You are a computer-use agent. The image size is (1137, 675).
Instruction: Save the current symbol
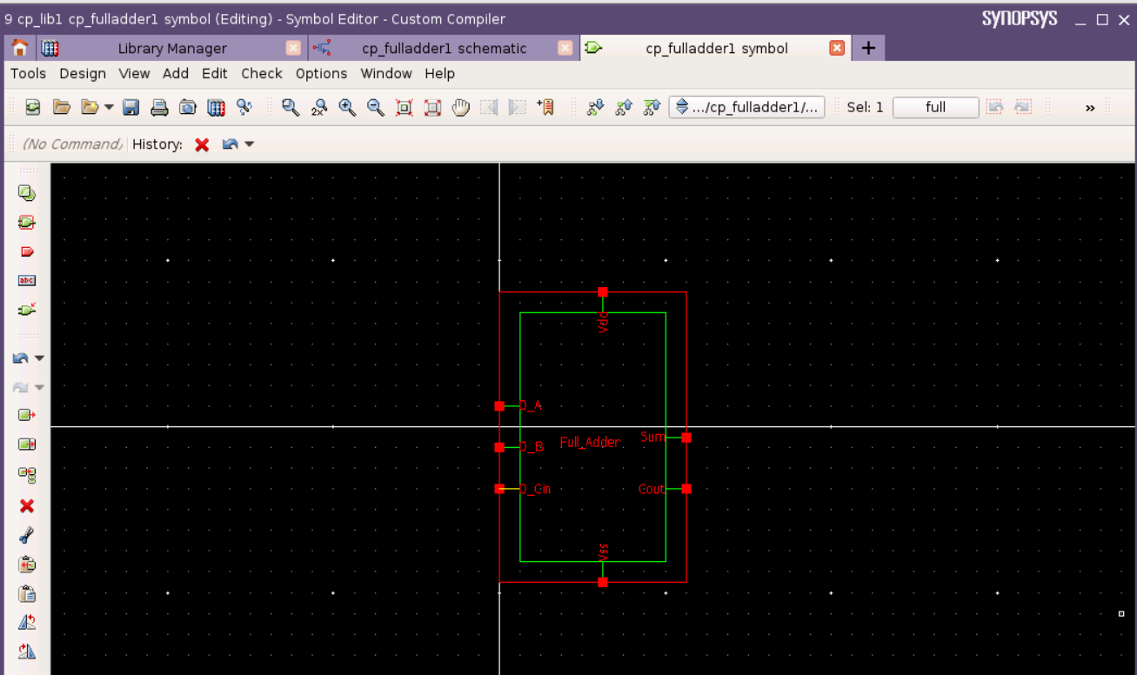point(130,108)
